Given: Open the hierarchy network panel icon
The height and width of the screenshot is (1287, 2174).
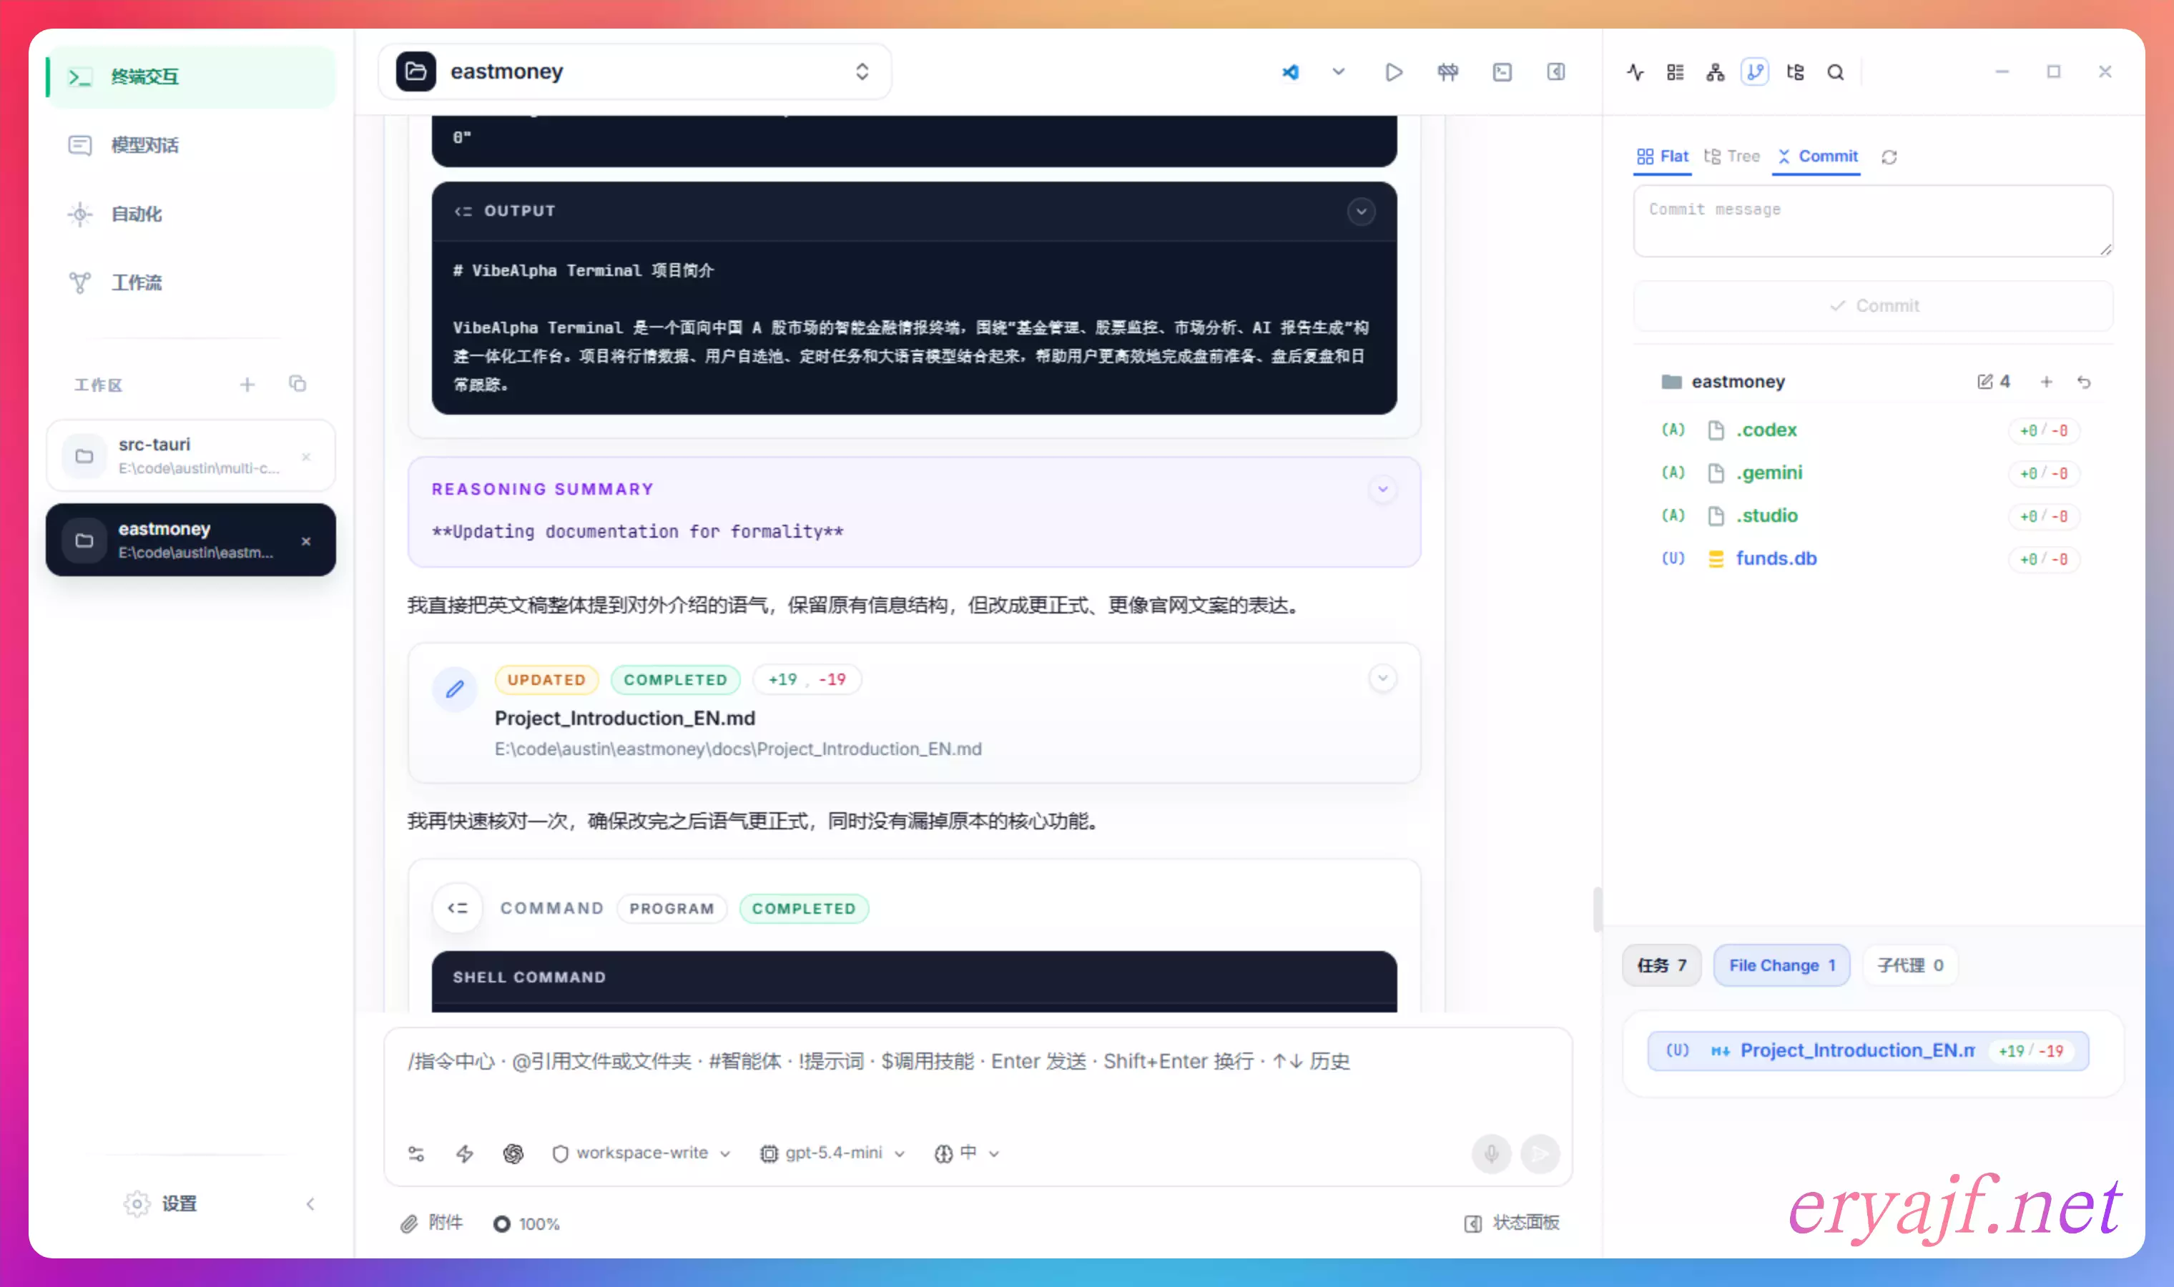Looking at the screenshot, I should point(1716,72).
